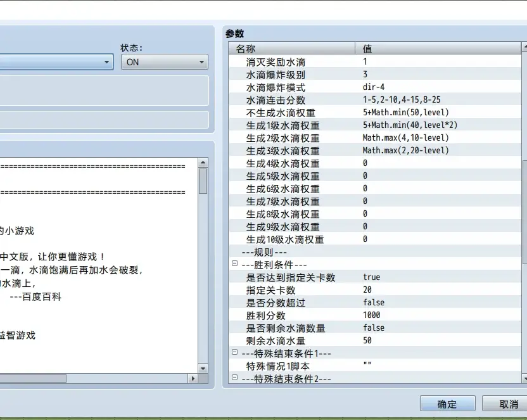
Task: Click value 50 of 剩余水滴水量
Action: tap(367, 341)
